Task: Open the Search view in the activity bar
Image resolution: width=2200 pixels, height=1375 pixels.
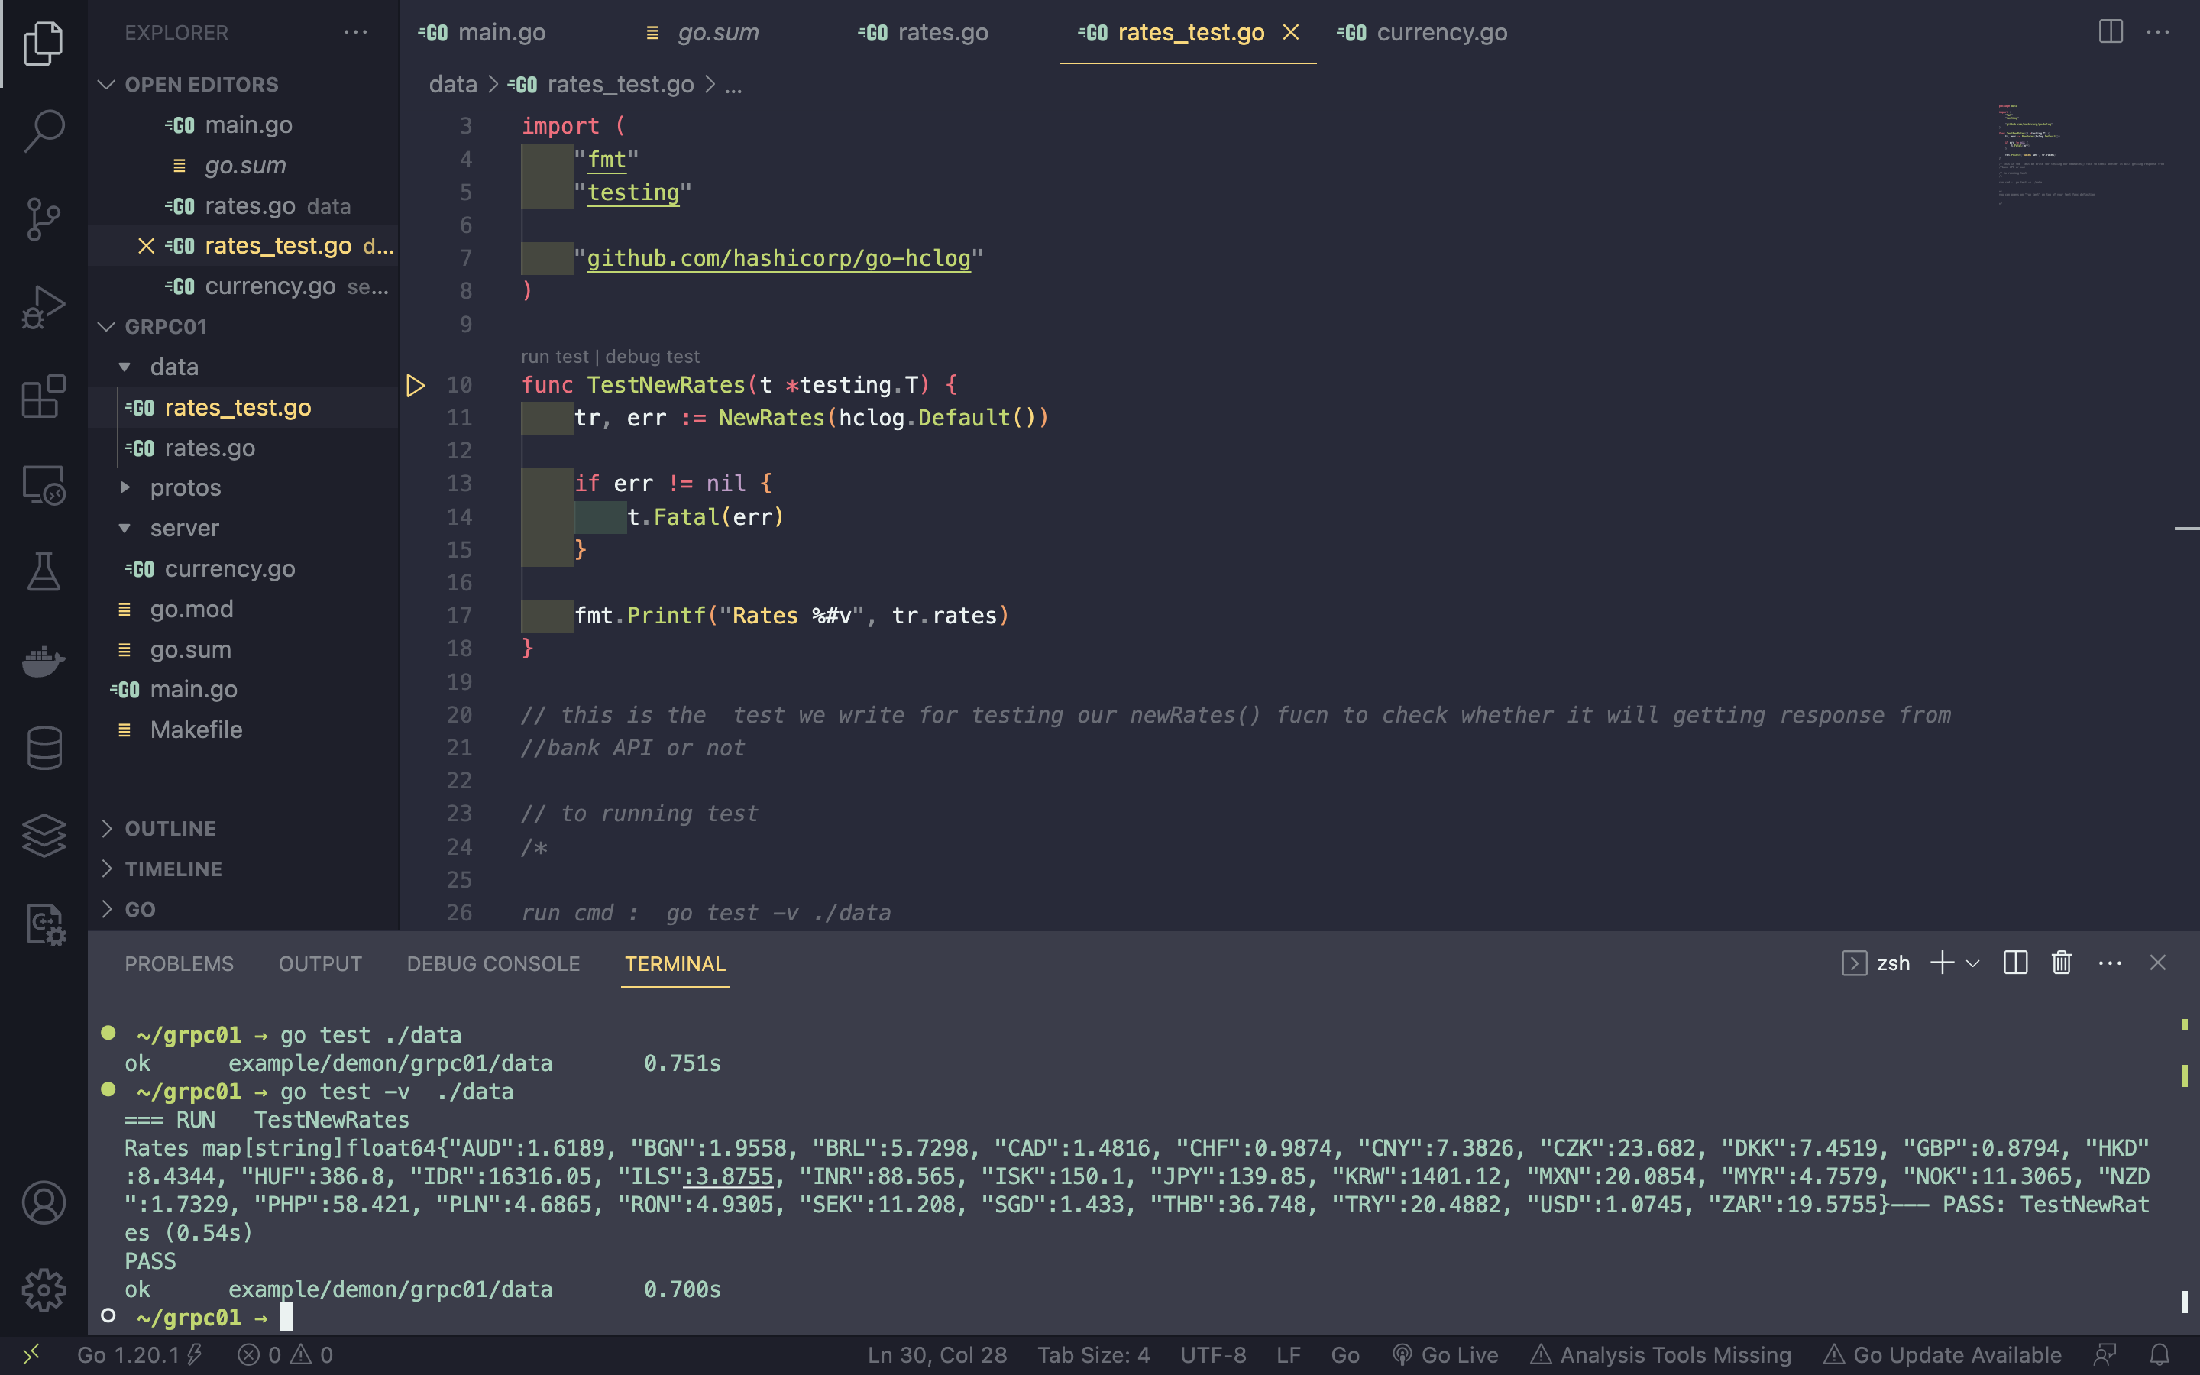Action: 44,130
